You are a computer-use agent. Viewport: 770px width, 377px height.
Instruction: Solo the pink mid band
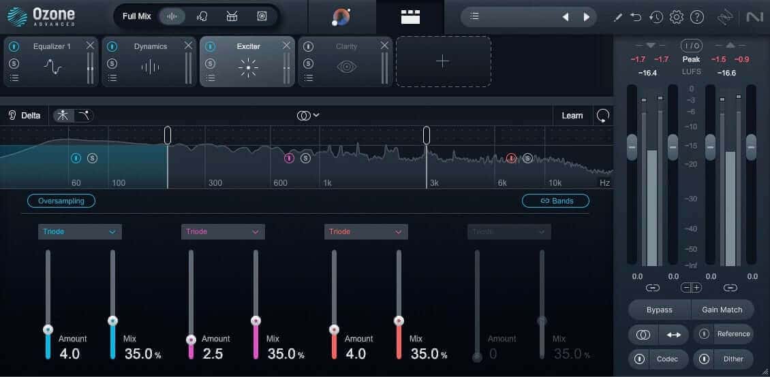(305, 158)
